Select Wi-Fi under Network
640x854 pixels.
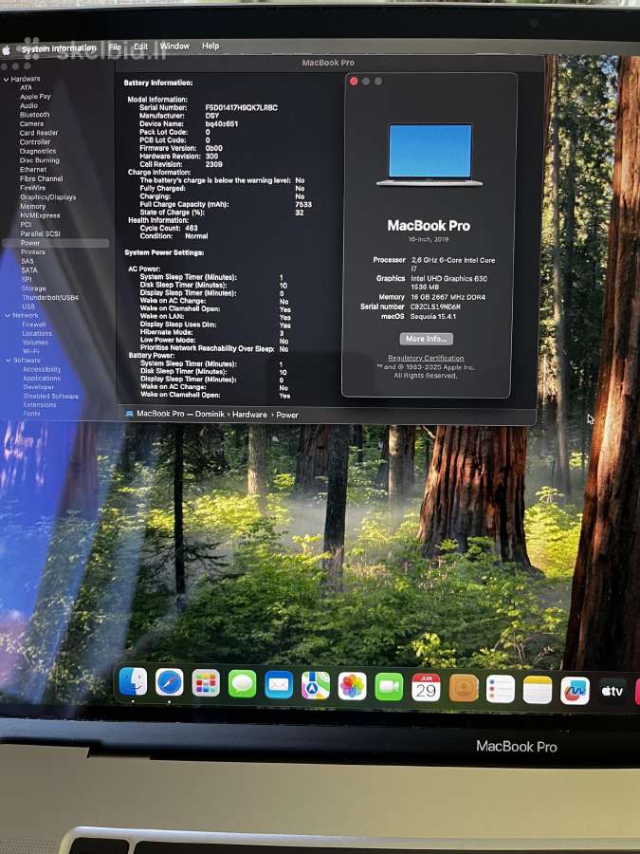click(31, 351)
